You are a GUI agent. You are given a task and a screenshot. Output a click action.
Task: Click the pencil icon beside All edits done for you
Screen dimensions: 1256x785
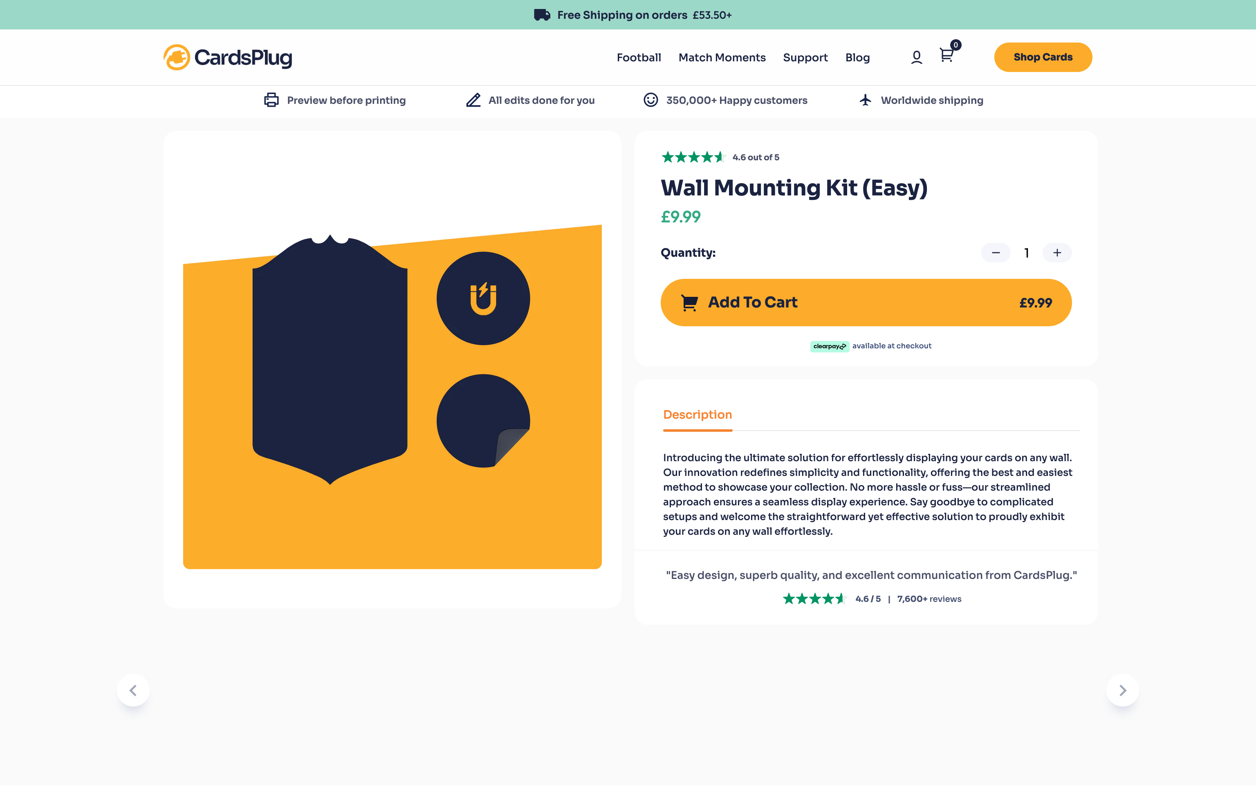[473, 100]
